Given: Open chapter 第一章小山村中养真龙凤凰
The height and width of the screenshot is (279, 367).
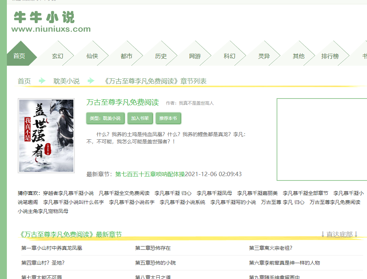Looking at the screenshot, I should click(52, 248).
